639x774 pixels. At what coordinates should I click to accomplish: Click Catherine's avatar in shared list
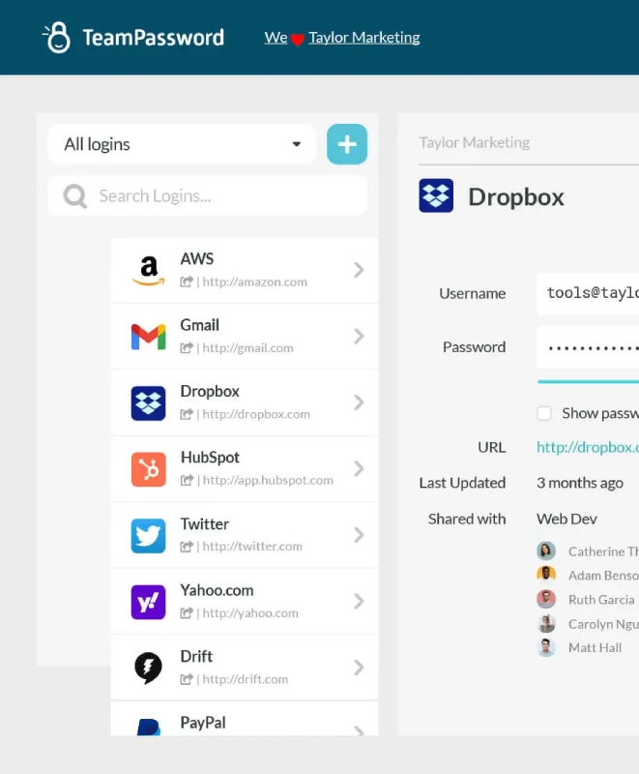pyautogui.click(x=546, y=551)
